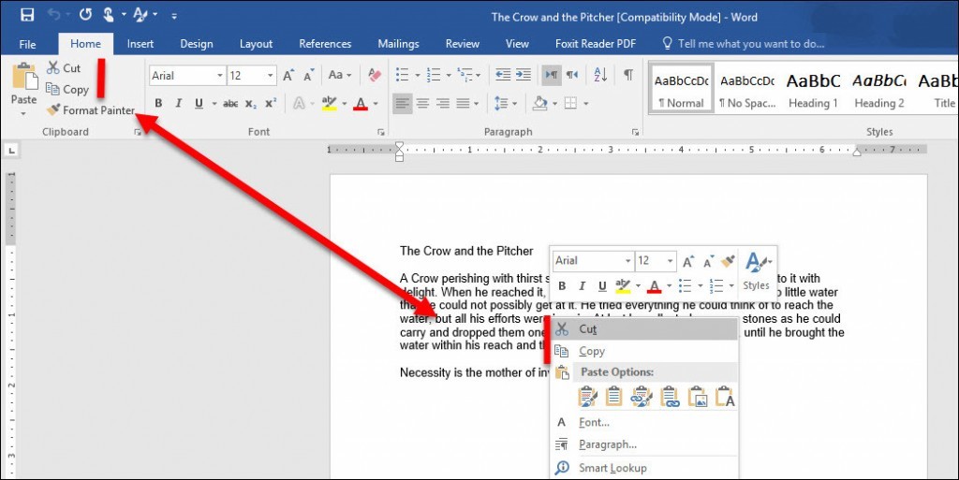This screenshot has width=959, height=480.
Task: Click the Picture paste option icon
Action: pyautogui.click(x=697, y=397)
